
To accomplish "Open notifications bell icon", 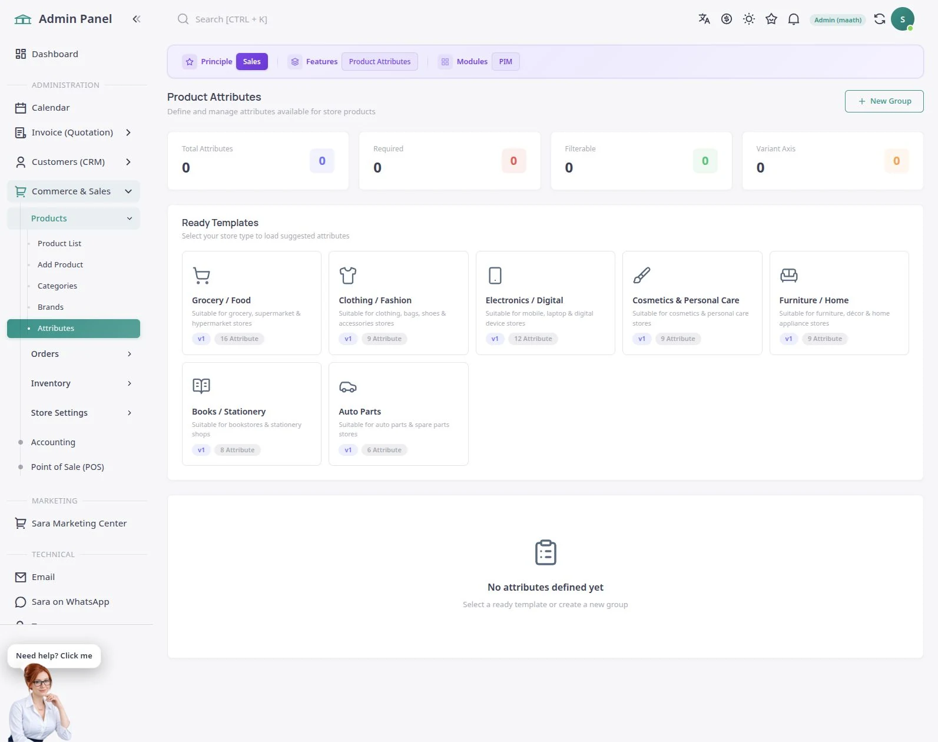I will pos(794,19).
